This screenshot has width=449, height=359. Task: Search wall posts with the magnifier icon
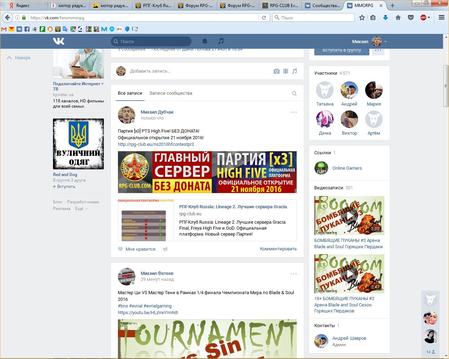(294, 94)
